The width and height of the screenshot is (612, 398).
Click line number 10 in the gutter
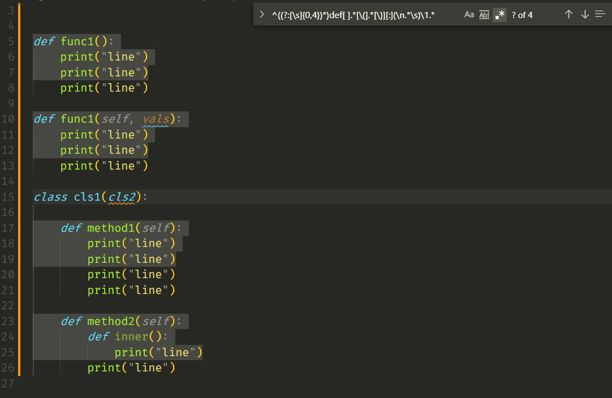[x=9, y=119]
